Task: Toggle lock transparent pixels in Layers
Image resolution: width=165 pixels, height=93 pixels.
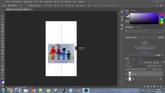Action: tap(133, 69)
